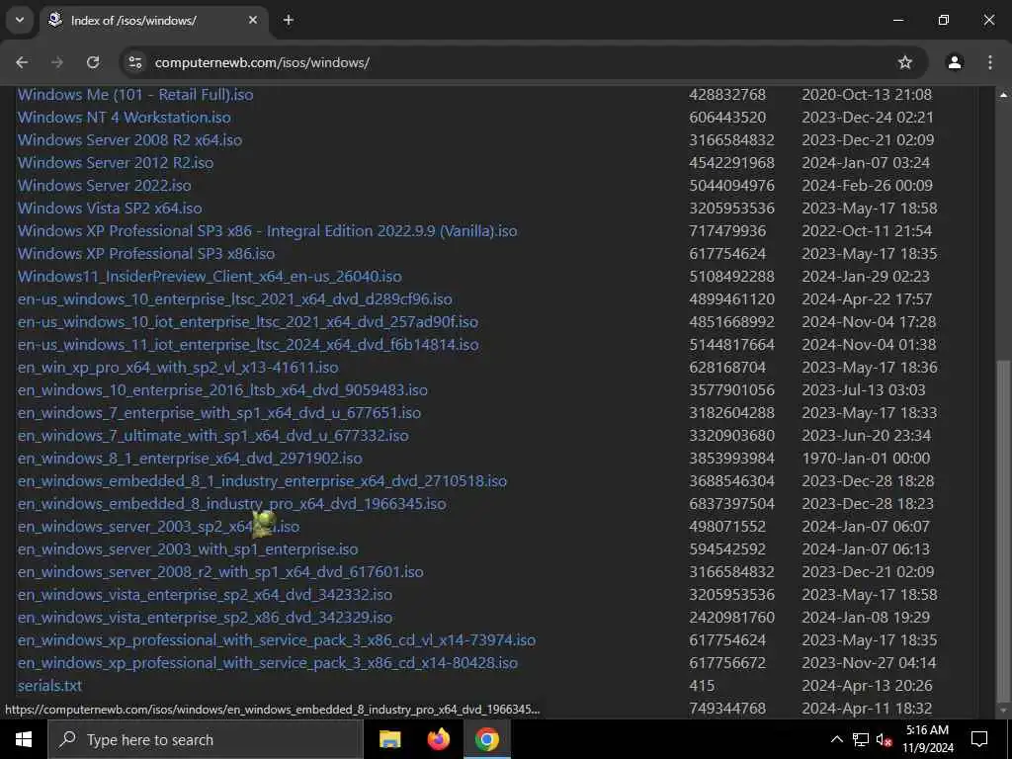This screenshot has height=759, width=1012.
Task: Select Windows Server 2012 R2.iso link
Action: tap(115, 163)
